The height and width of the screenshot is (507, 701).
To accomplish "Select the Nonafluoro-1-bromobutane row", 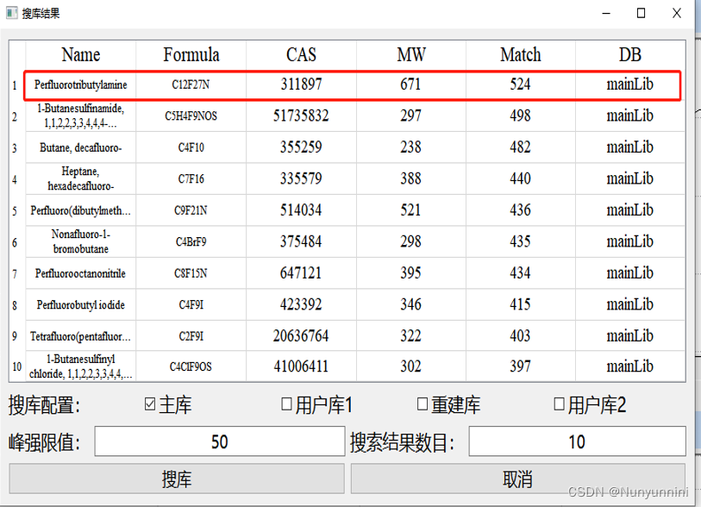I will click(x=80, y=241).
